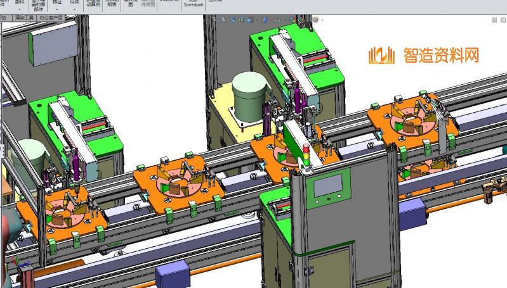This screenshot has height=288, width=507.
Task: Open the 细表 bill of materials tool
Action: [112, 4]
